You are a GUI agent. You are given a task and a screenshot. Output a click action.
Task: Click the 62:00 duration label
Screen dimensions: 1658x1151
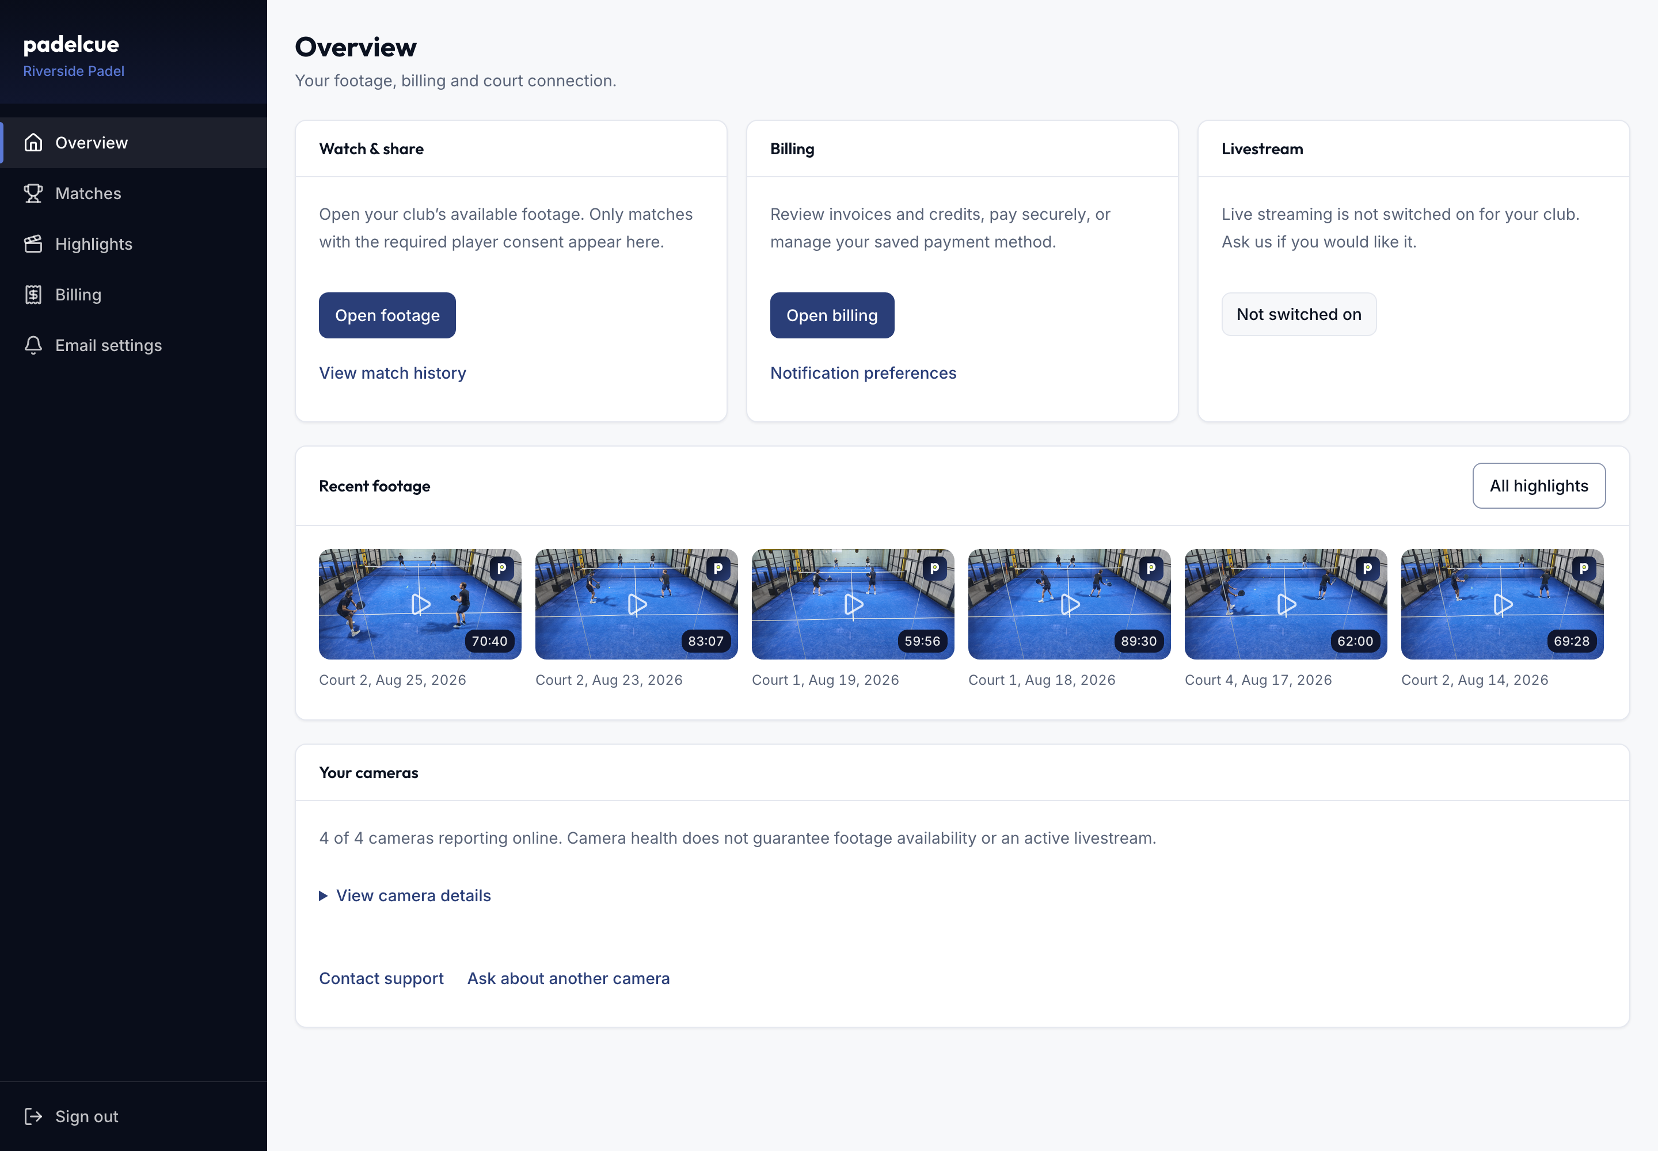coord(1355,641)
